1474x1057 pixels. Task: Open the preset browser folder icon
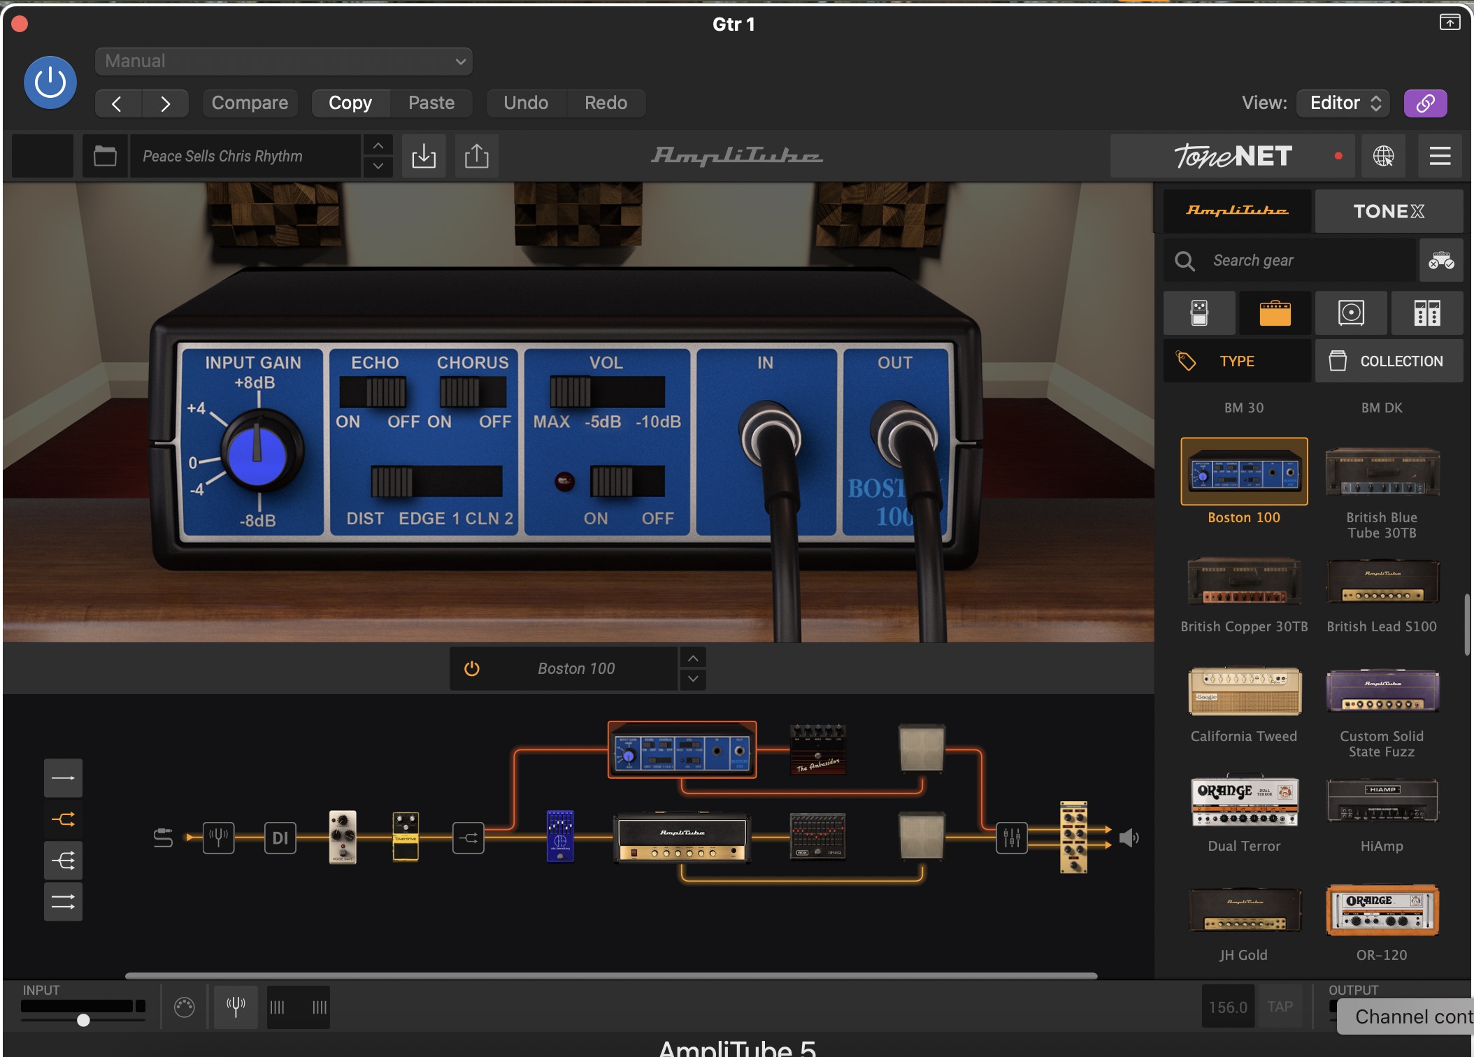tap(105, 155)
